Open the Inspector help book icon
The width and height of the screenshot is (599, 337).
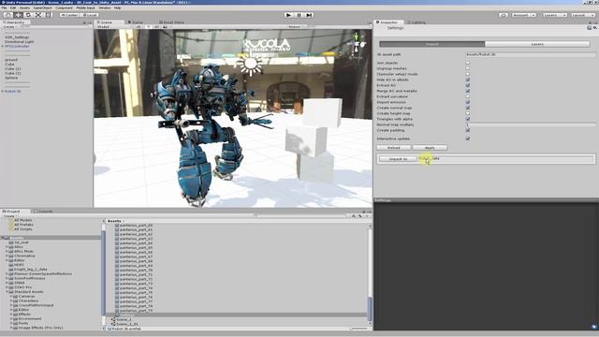[x=589, y=28]
